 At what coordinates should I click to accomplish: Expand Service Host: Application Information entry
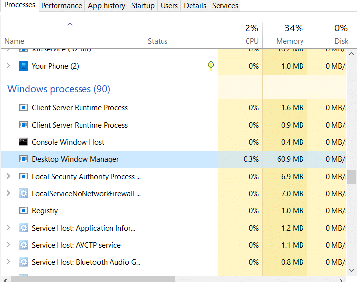click(x=8, y=228)
